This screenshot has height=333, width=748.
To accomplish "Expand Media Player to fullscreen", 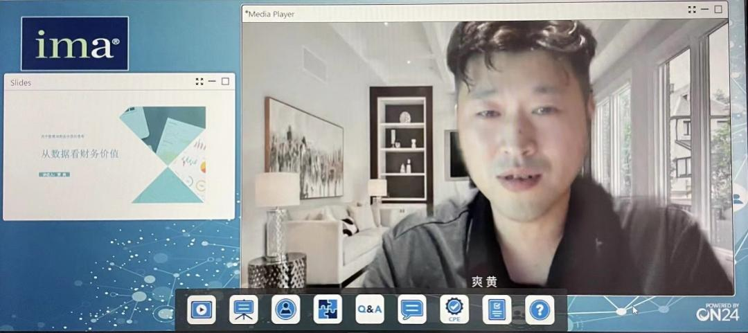I will click(x=692, y=10).
